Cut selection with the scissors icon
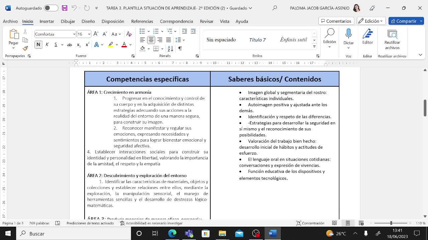428x240 pixels. pyautogui.click(x=25, y=32)
